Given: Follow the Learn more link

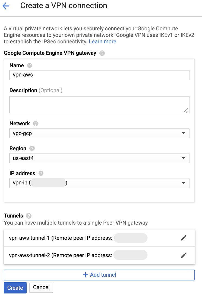Looking at the screenshot, I should (103, 42).
